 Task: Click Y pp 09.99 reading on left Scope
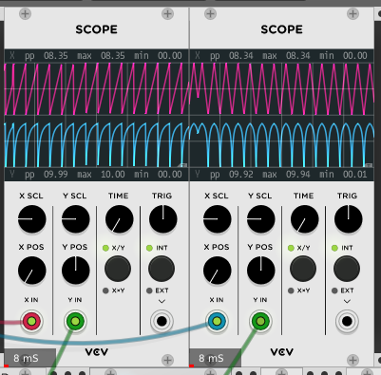[47, 175]
